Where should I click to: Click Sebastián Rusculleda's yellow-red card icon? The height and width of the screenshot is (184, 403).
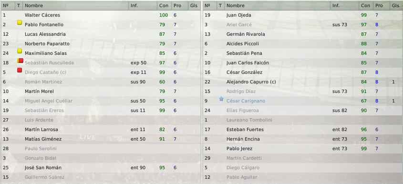point(21,61)
